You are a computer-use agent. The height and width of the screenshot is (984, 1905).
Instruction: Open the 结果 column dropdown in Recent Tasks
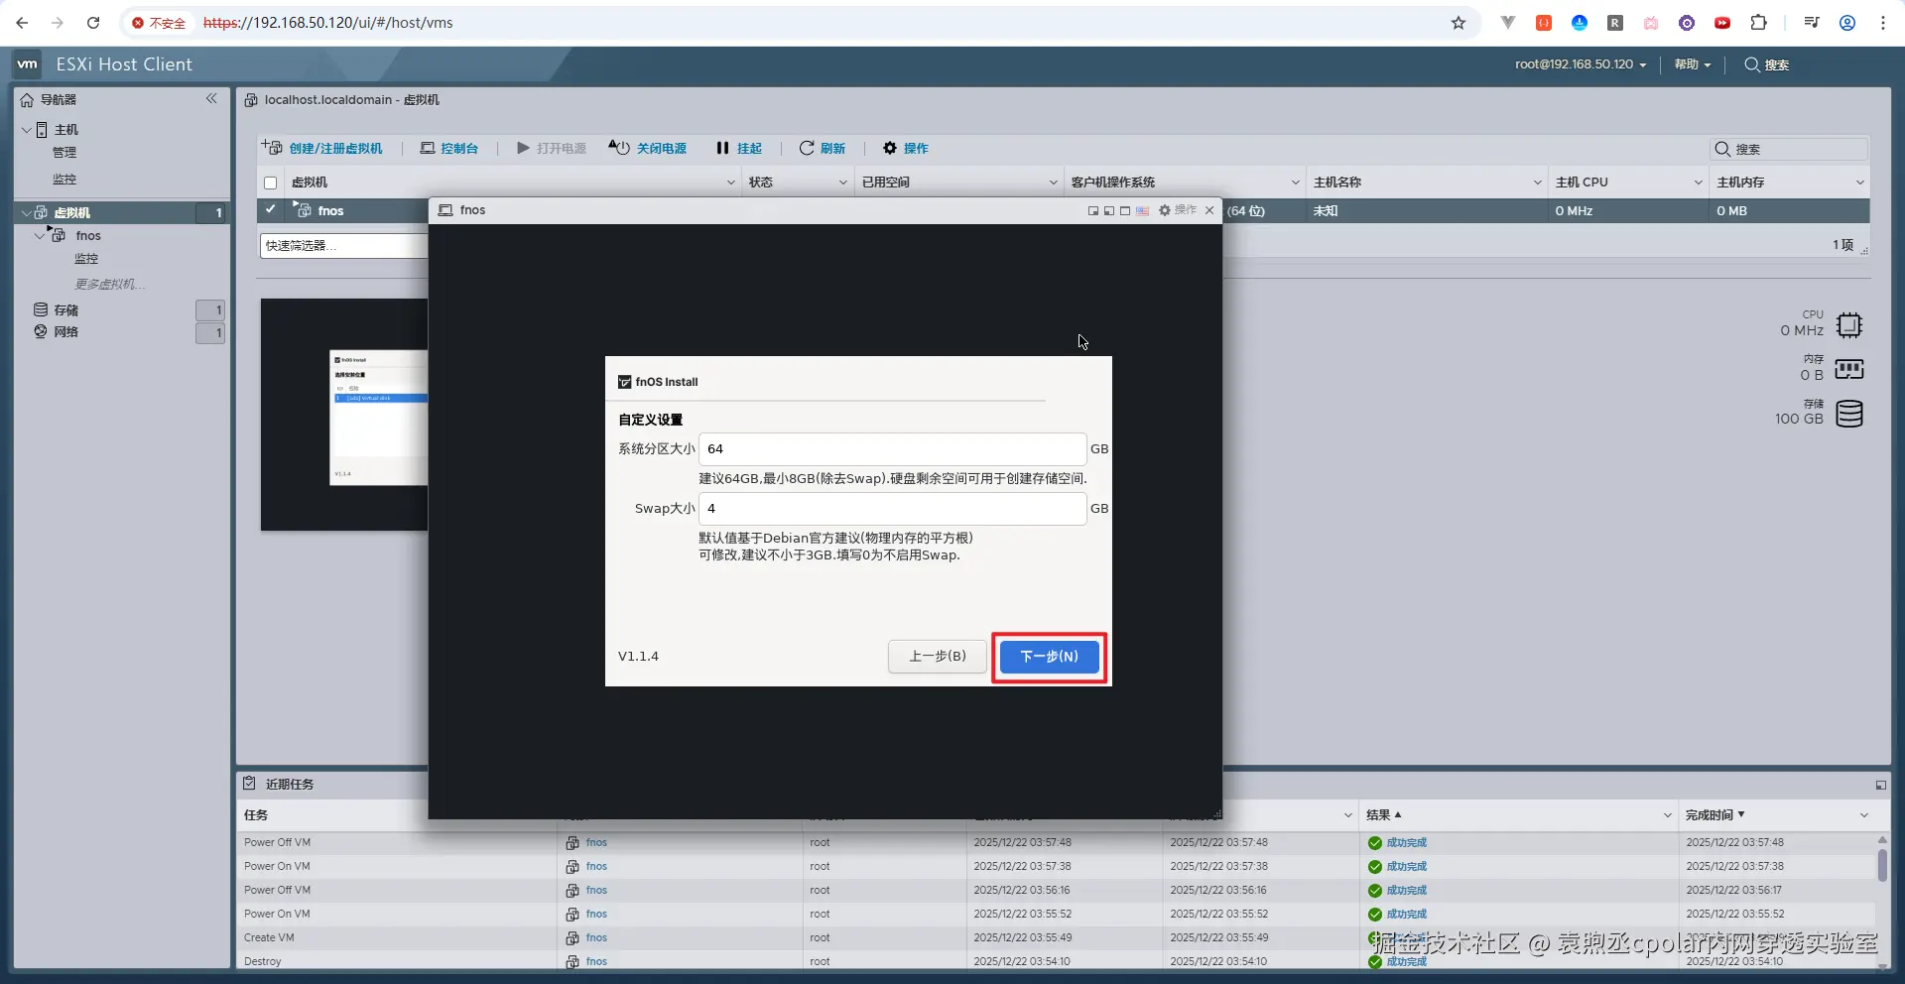coord(1668,815)
